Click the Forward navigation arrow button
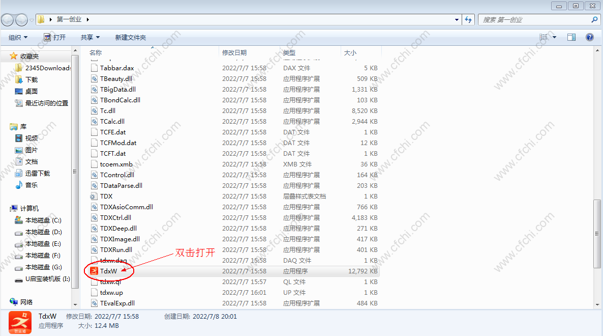 [21, 20]
